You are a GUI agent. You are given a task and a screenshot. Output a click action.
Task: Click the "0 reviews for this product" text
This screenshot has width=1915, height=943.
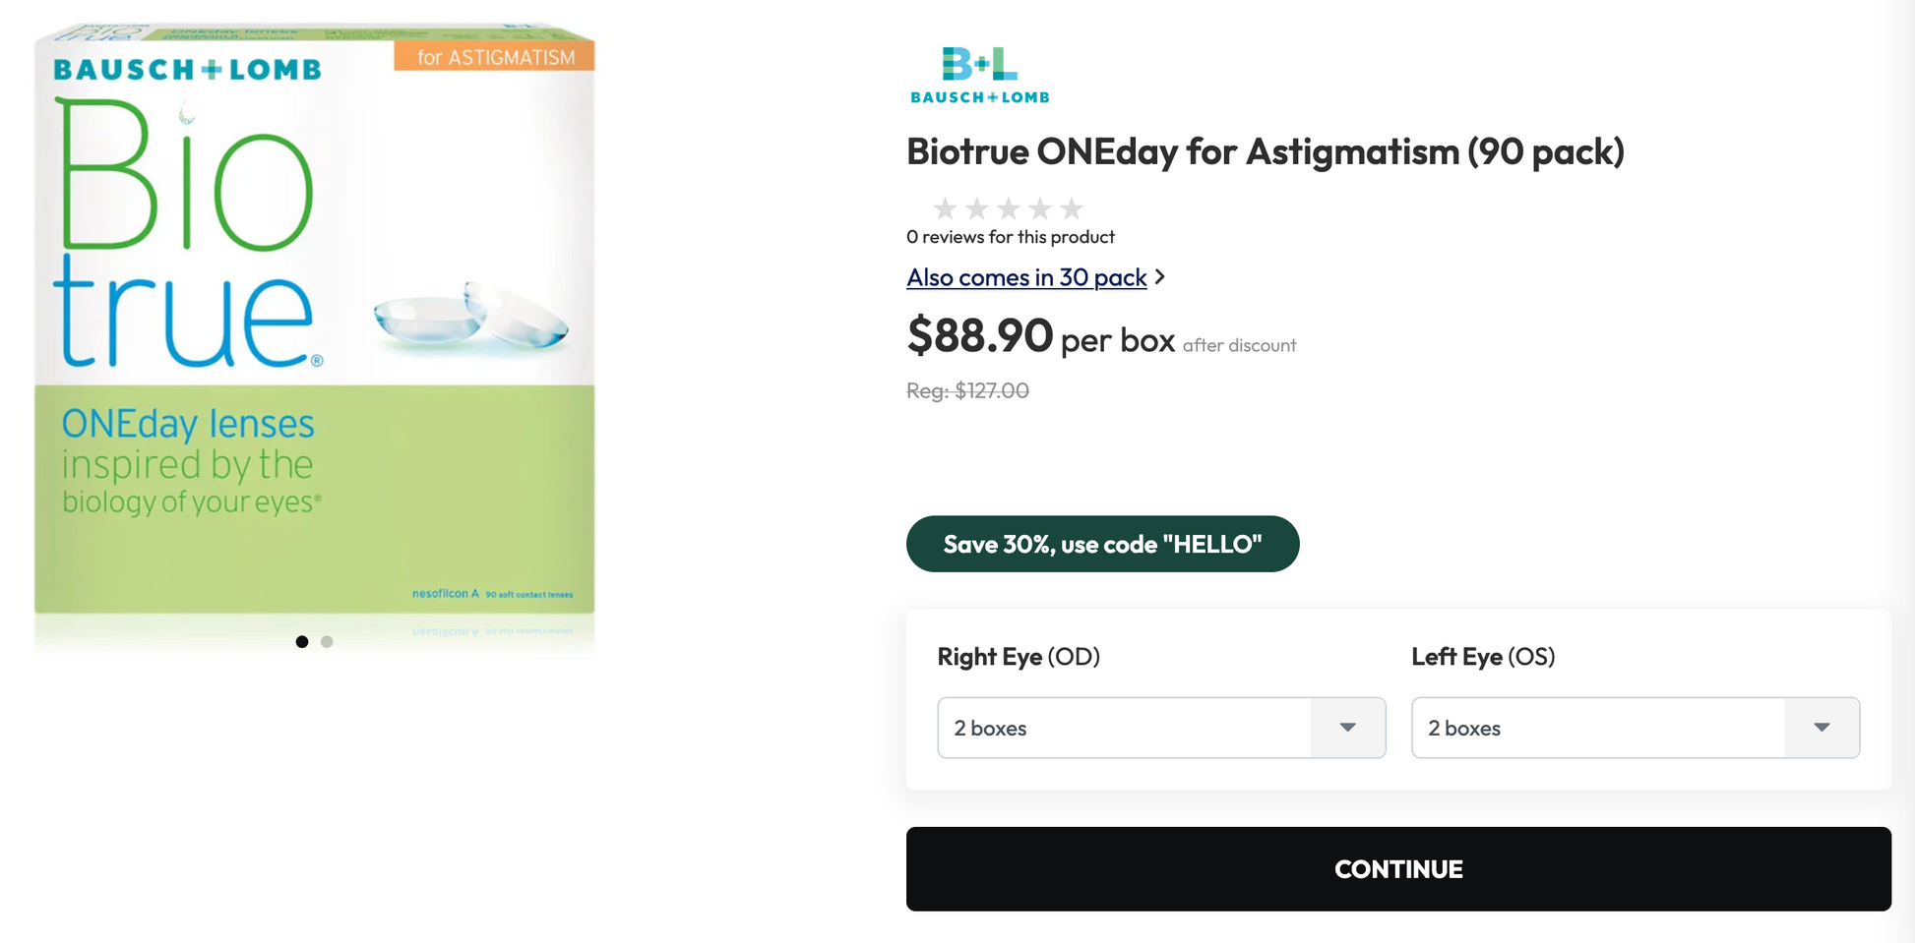click(1011, 237)
